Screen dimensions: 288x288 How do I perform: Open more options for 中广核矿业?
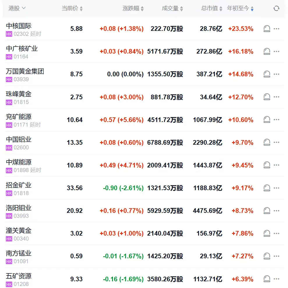[276, 52]
